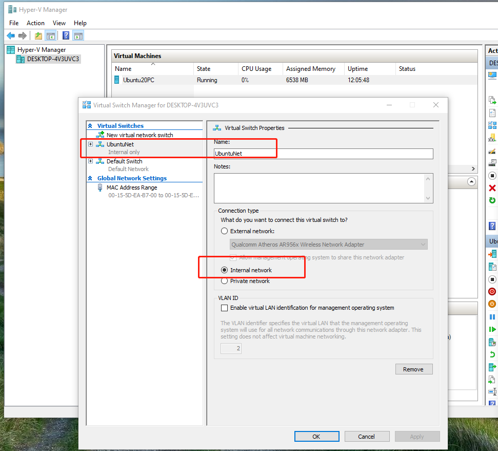This screenshot has height=451, width=498.
Task: Toggle Show/Hide Console Tree toolbar icon
Action: pyautogui.click(x=50, y=35)
